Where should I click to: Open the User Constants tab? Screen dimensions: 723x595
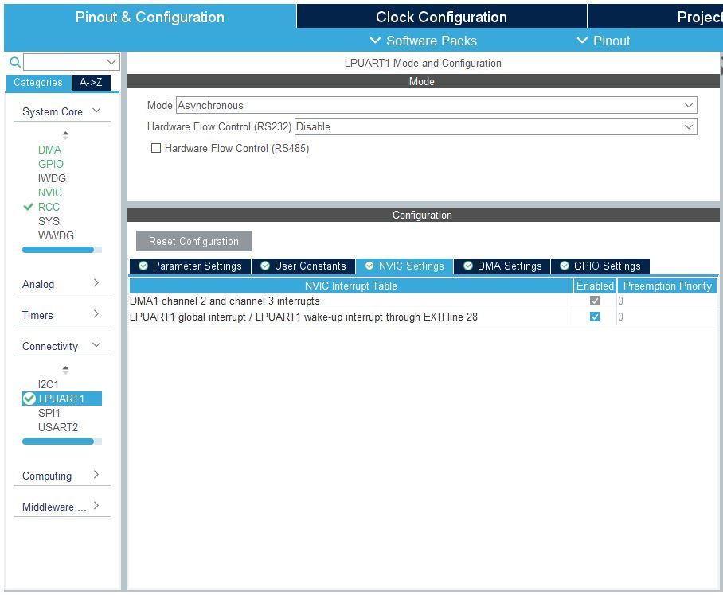click(303, 266)
